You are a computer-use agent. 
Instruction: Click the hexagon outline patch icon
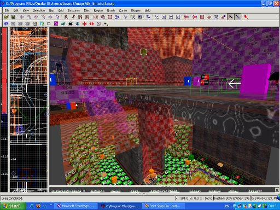coord(49,24)
